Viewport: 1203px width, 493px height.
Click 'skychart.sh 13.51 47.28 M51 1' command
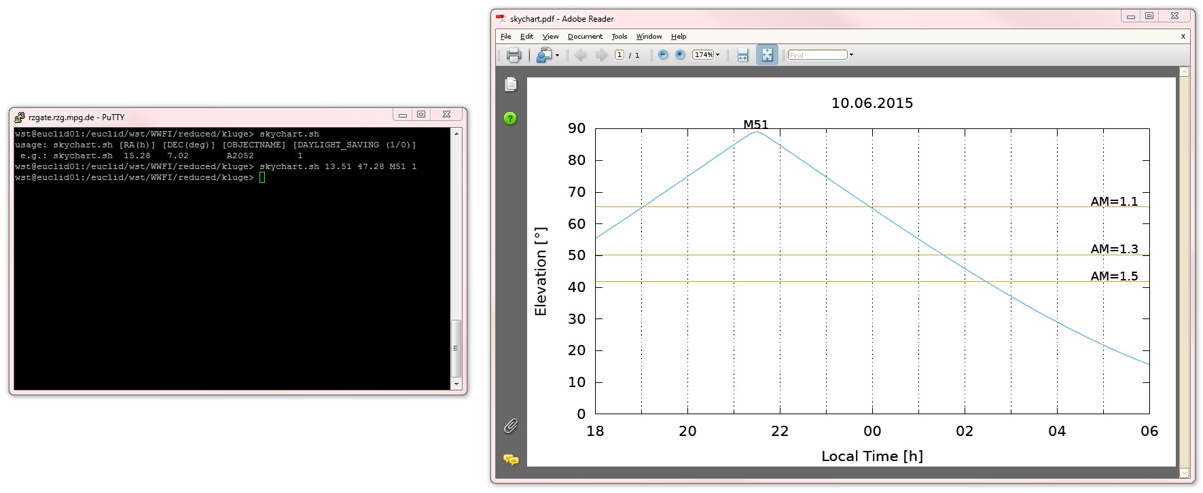coord(338,166)
